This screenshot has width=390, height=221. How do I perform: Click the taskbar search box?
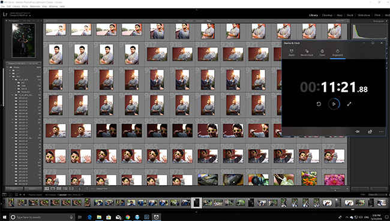[42, 217]
